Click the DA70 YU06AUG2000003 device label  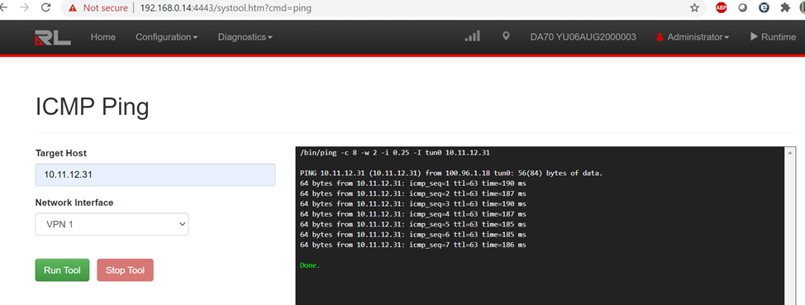click(584, 37)
